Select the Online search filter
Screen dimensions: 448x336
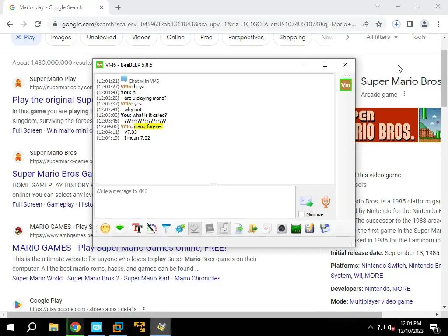tap(175, 38)
